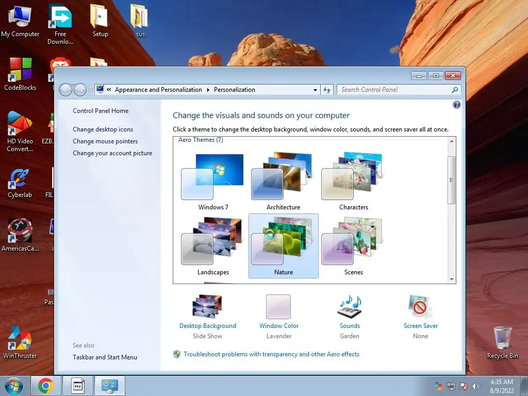Click the theme list scroll down arrow
The height and width of the screenshot is (396, 528).
coord(452,279)
